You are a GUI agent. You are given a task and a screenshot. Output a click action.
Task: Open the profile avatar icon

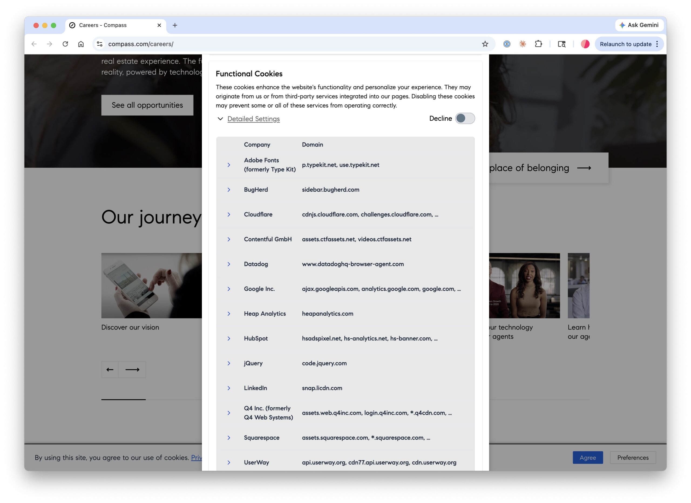click(585, 44)
